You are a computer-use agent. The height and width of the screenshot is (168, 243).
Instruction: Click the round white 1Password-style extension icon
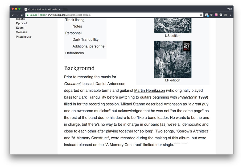point(221,15)
